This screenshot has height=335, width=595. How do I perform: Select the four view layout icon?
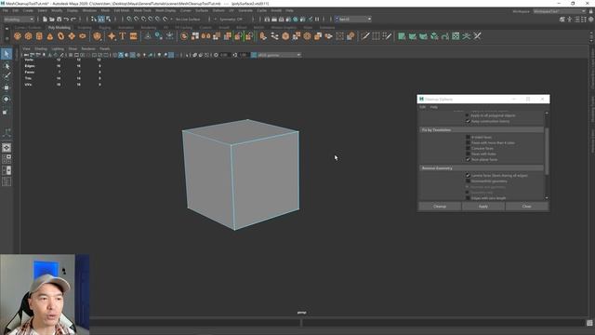pyautogui.click(x=7, y=159)
